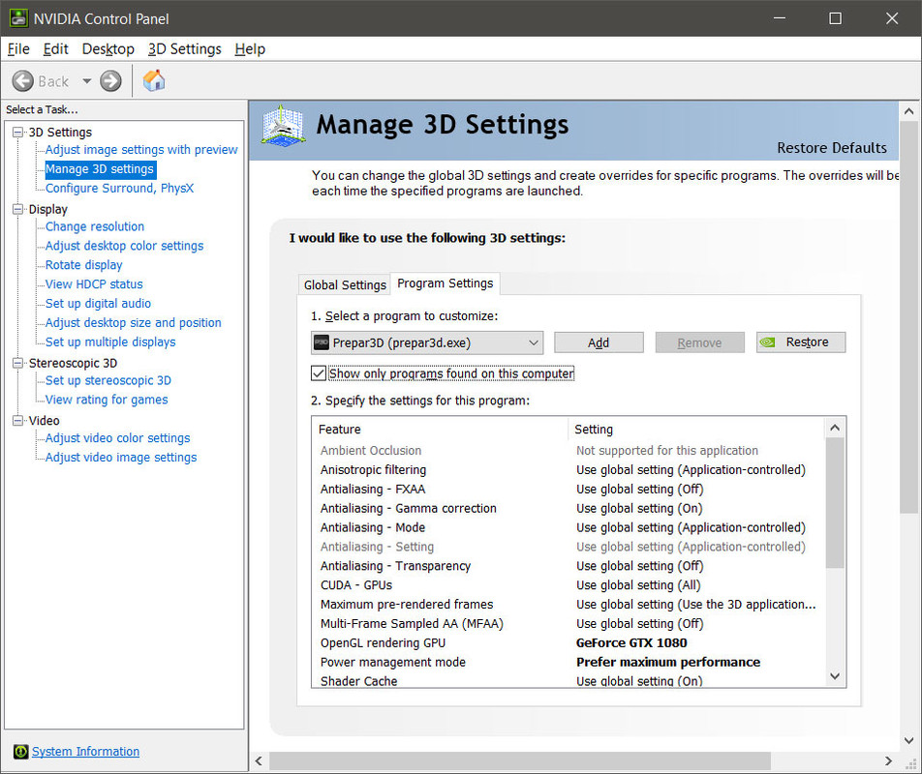Viewport: 922px width, 774px height.
Task: Select Multi-Frame Sampled AA (MFAA) row
Action: (x=568, y=624)
